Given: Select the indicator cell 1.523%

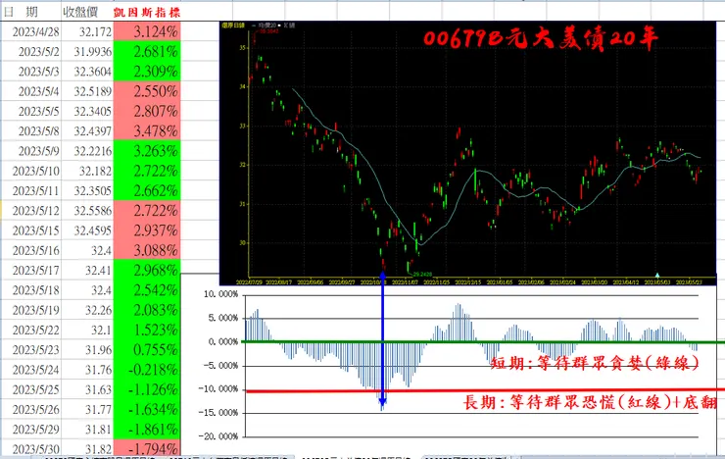Looking at the screenshot, I should (x=147, y=330).
